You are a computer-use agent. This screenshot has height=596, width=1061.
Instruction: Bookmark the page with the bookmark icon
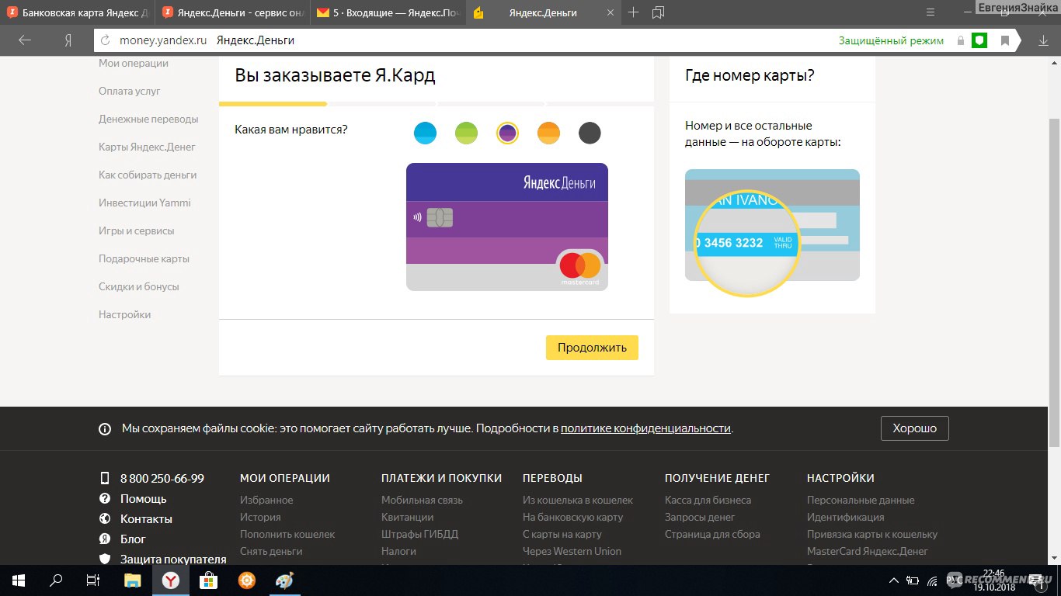click(1005, 40)
